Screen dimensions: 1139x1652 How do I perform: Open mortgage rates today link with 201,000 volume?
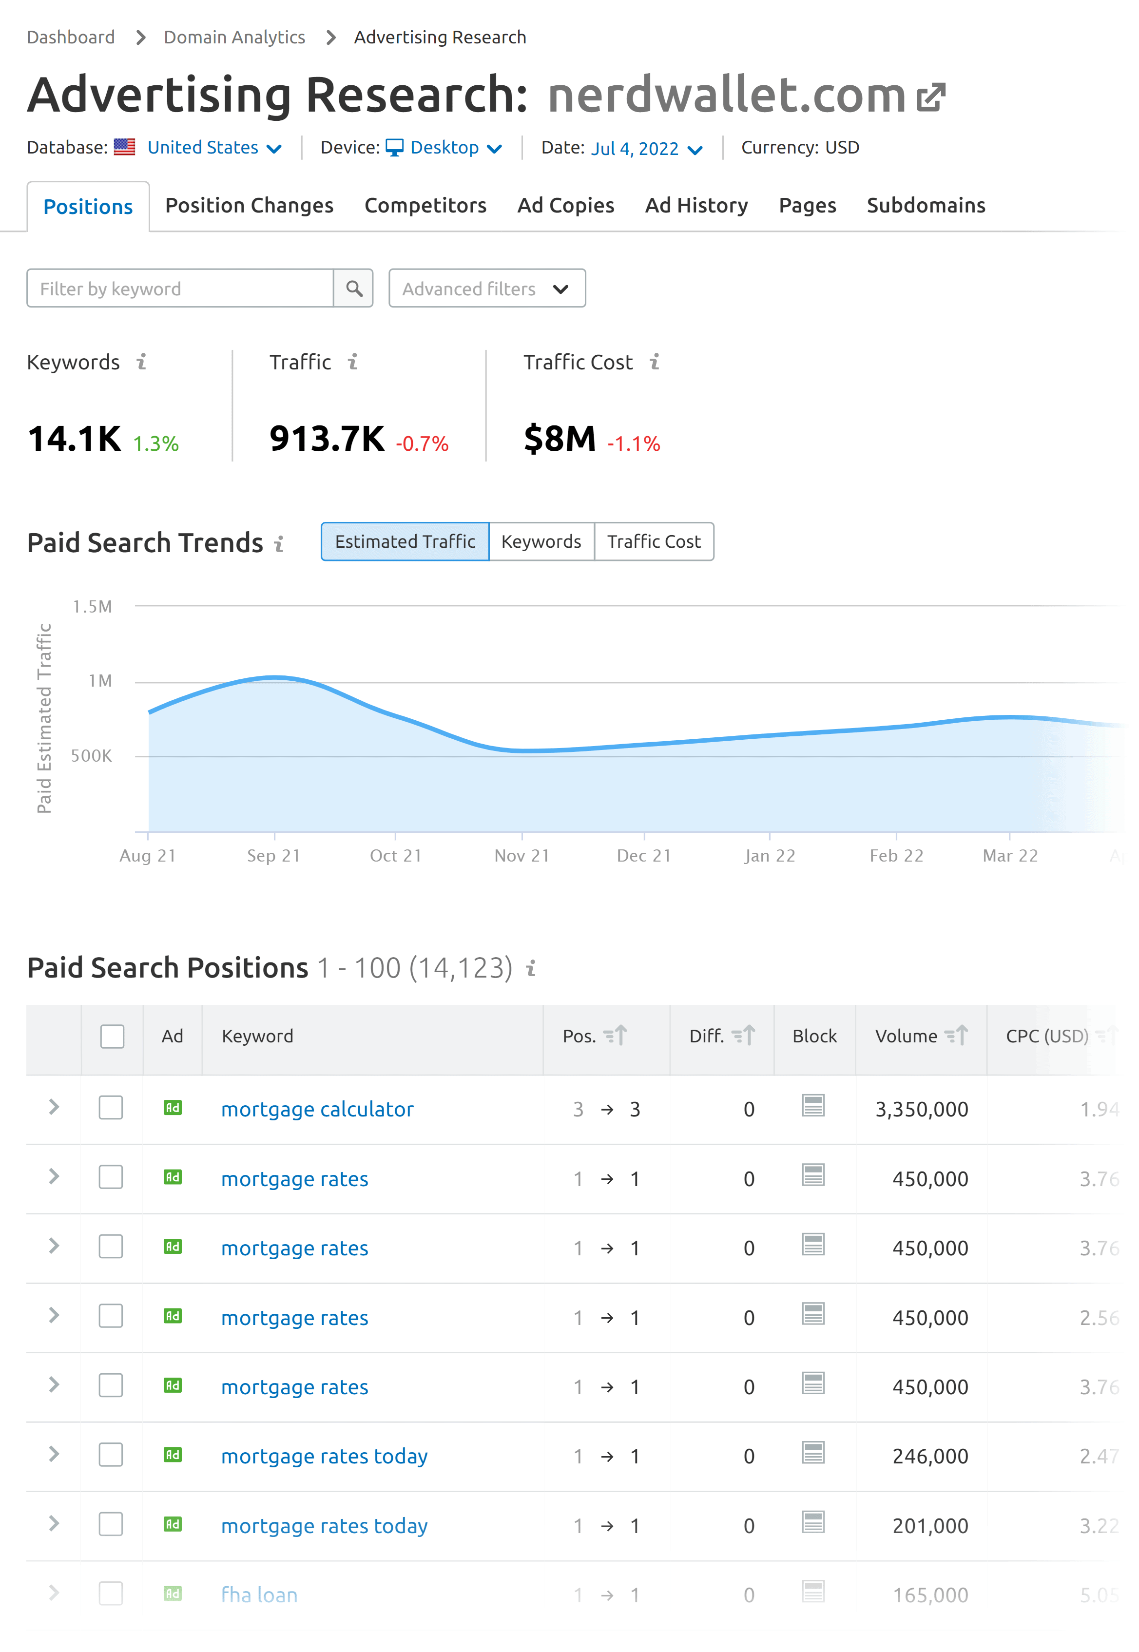click(x=324, y=1526)
